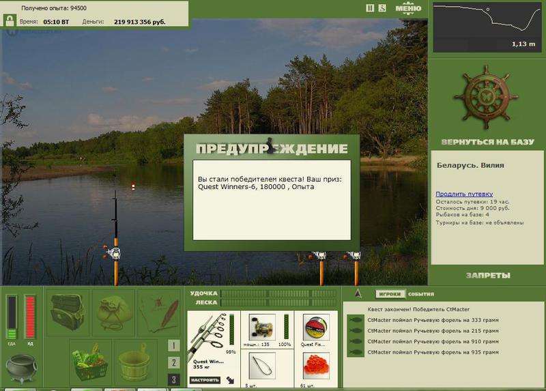Click the arrow pointer above chat log
Viewport: 546px width, 391px height.
tap(358, 293)
